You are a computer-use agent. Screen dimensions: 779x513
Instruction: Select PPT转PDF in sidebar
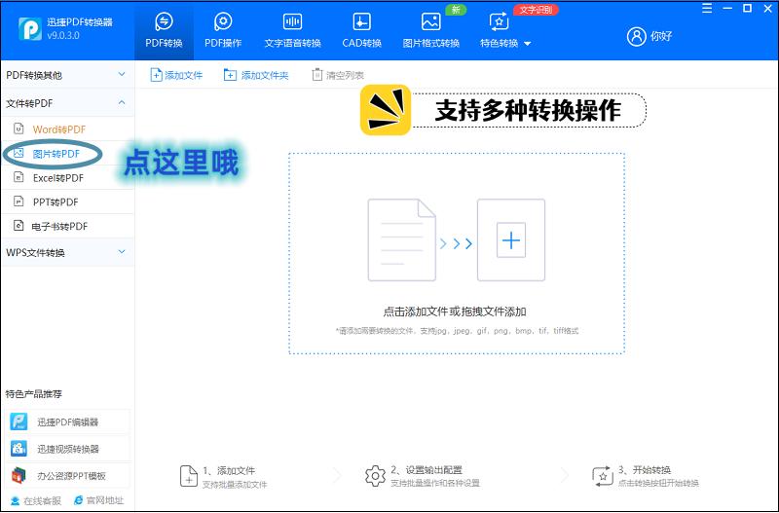[67, 202]
